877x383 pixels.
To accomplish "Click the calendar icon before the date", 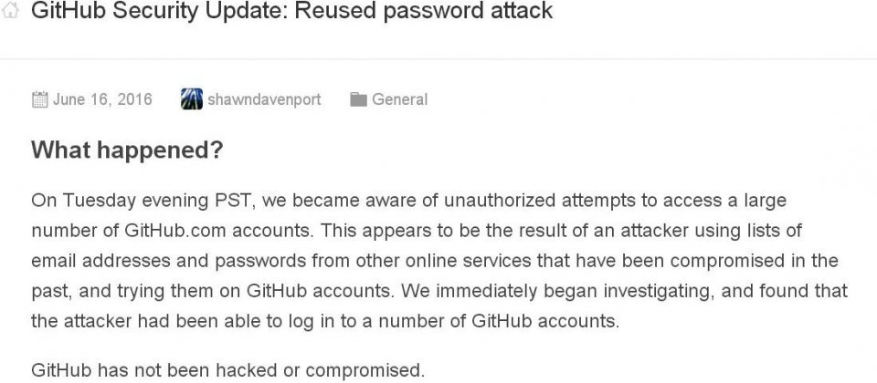I will (39, 100).
